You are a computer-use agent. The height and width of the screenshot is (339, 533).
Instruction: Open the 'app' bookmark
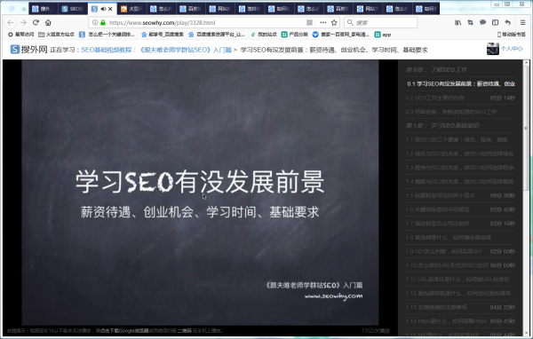(x=383, y=35)
